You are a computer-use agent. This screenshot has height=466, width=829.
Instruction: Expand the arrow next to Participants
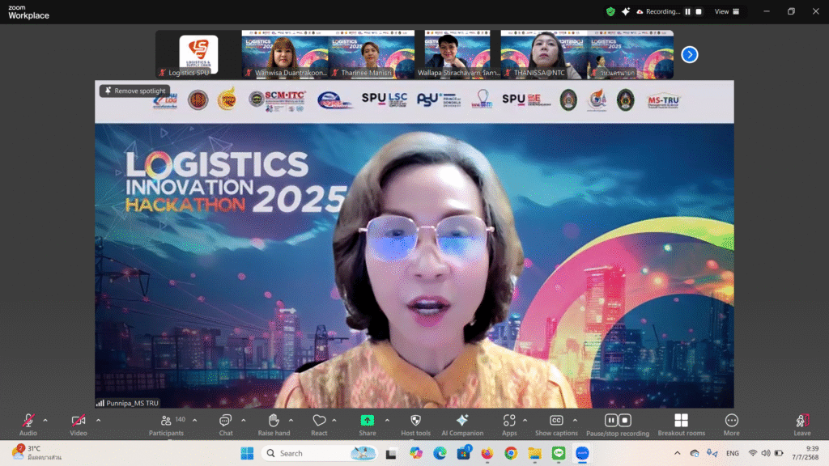pyautogui.click(x=194, y=421)
